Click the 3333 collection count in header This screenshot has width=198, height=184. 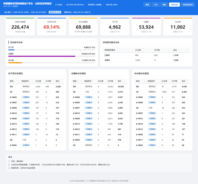coord(115,5)
